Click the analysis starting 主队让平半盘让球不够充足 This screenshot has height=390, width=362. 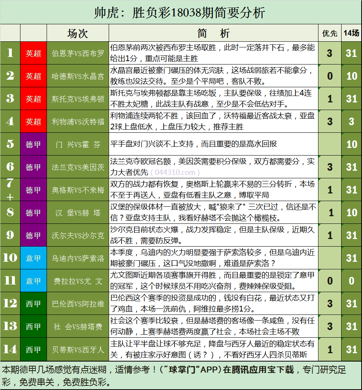pyautogui.click(x=214, y=349)
